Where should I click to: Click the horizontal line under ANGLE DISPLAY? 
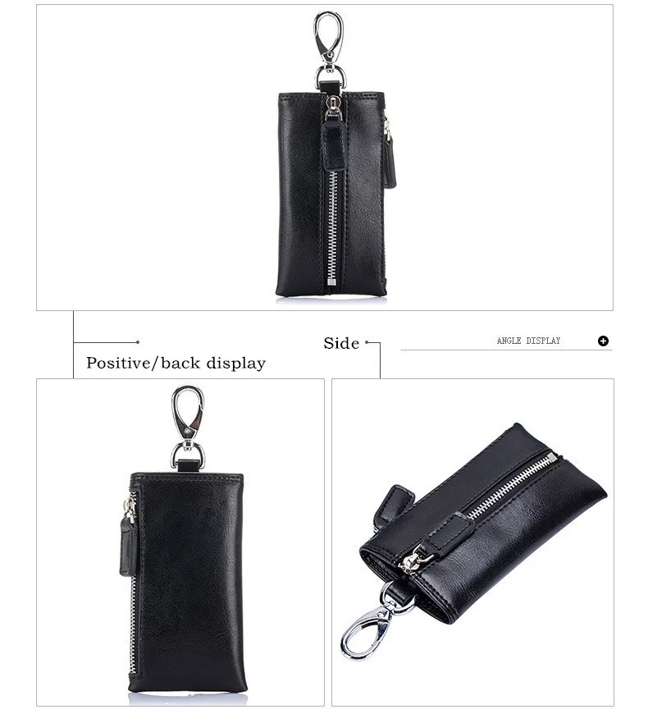pos(506,350)
